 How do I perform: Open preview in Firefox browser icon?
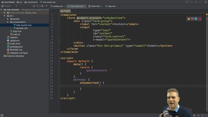coord(192,19)
